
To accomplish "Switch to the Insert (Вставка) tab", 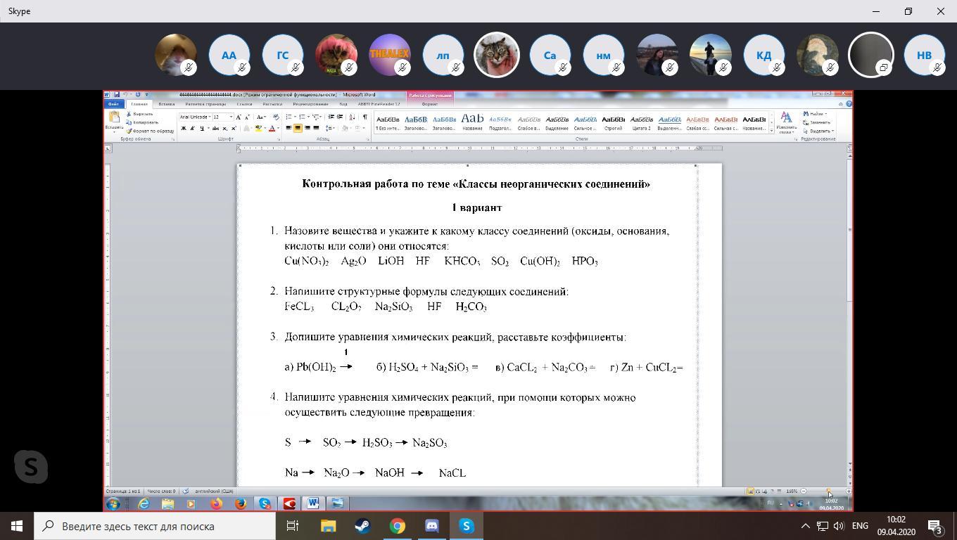I will (167, 104).
